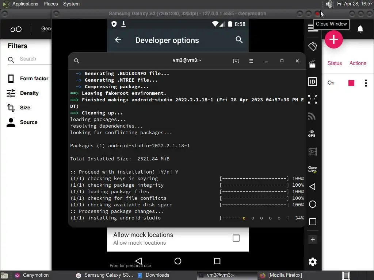Expand the Density filter
The width and height of the screenshot is (374, 280).
(x=23, y=93)
